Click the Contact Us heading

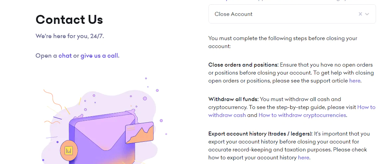[x=69, y=20]
